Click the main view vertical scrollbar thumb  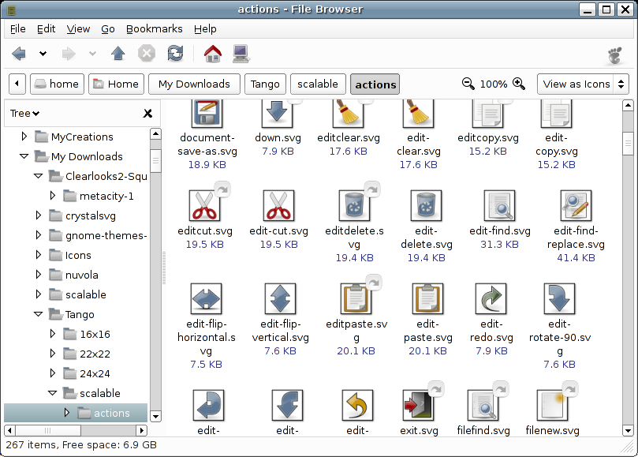coord(628,144)
